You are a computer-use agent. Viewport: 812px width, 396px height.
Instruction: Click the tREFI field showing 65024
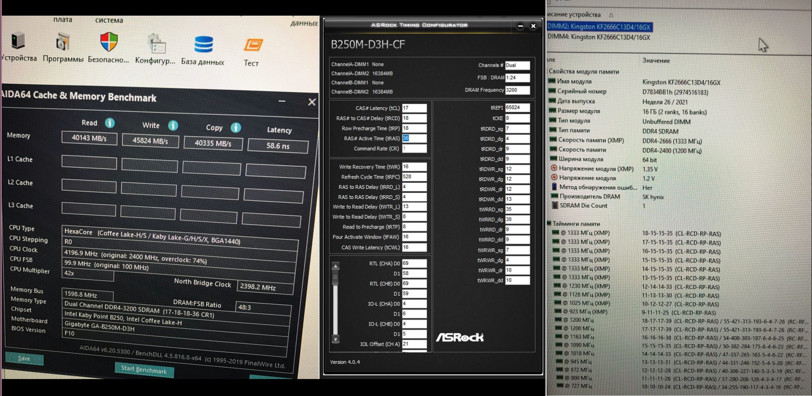click(x=517, y=107)
